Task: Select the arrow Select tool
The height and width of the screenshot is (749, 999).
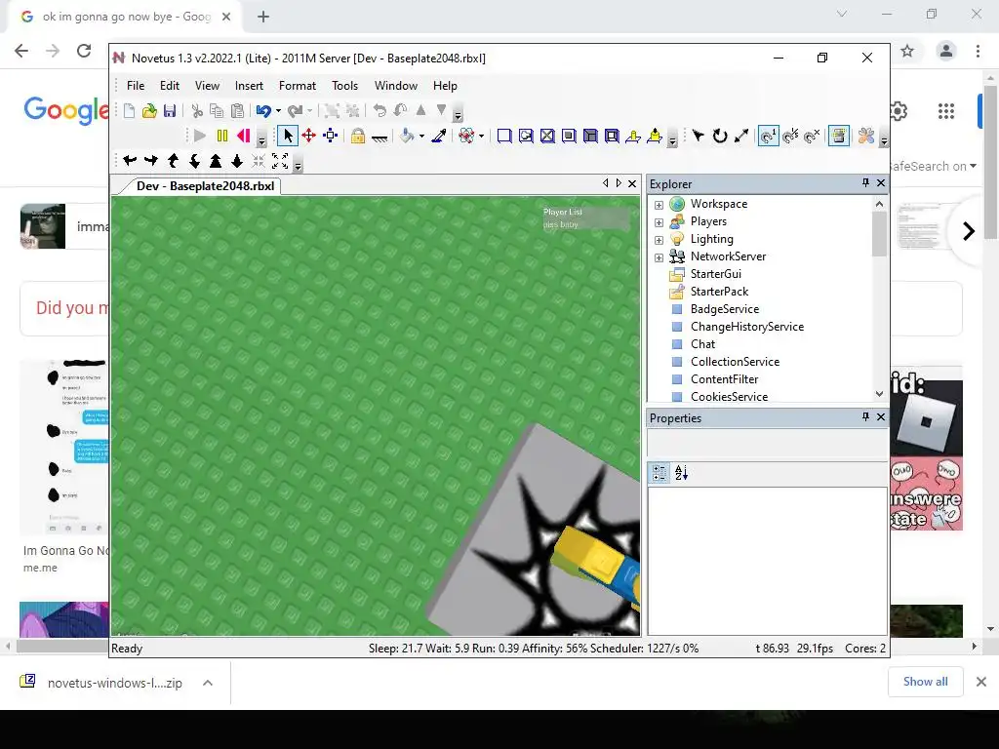Action: 288,136
